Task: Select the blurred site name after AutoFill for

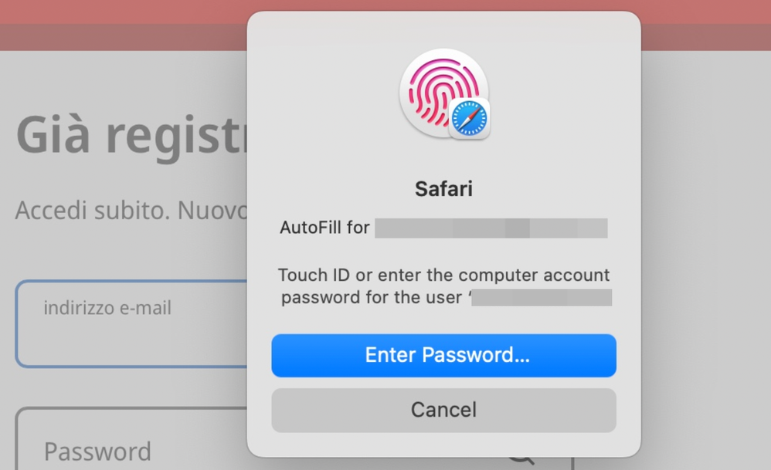Action: point(491,228)
